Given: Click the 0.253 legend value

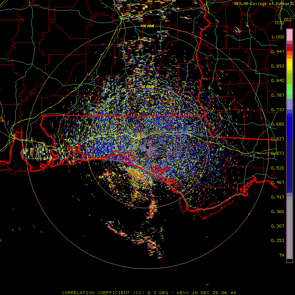Looking at the screenshot, I should click(278, 241).
